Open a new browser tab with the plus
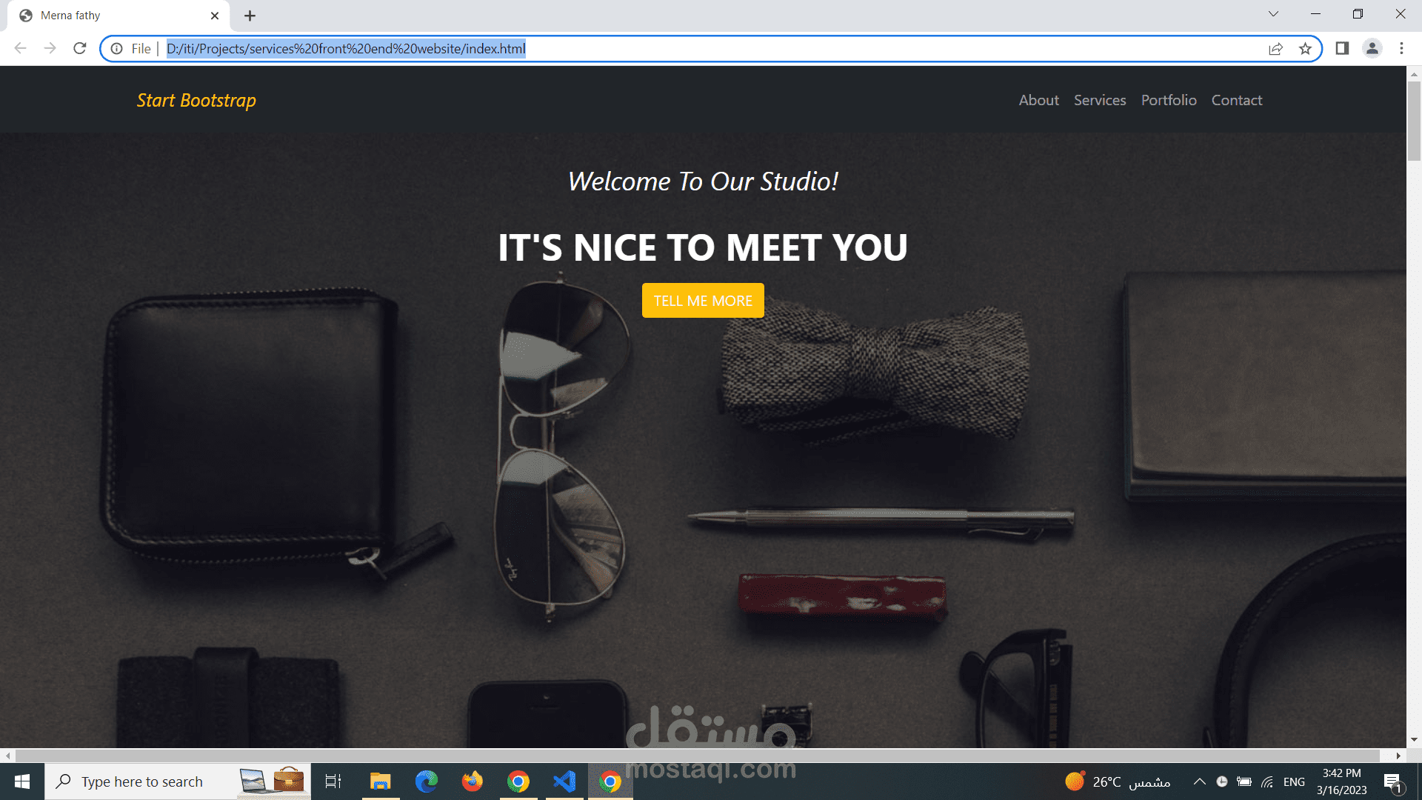 point(250,15)
